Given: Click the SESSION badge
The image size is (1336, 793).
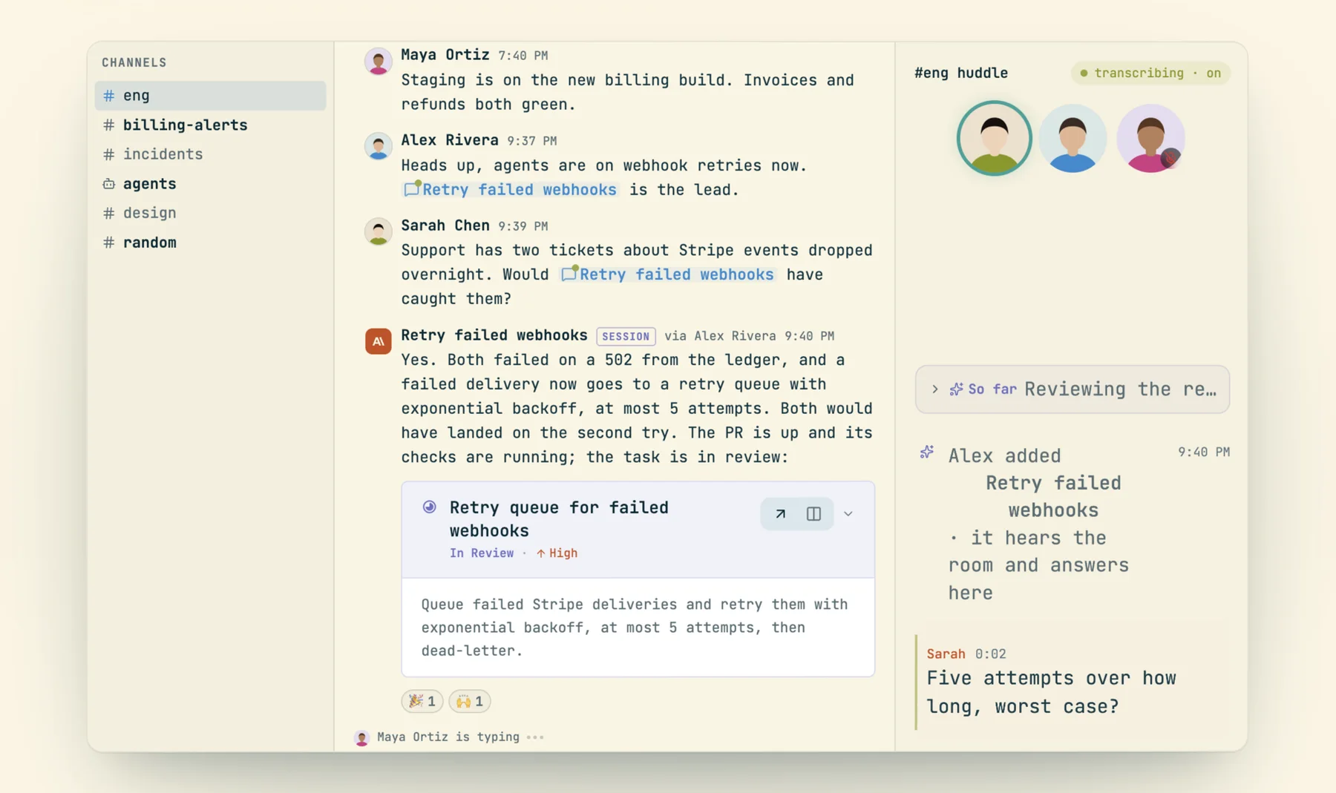Looking at the screenshot, I should pos(626,336).
